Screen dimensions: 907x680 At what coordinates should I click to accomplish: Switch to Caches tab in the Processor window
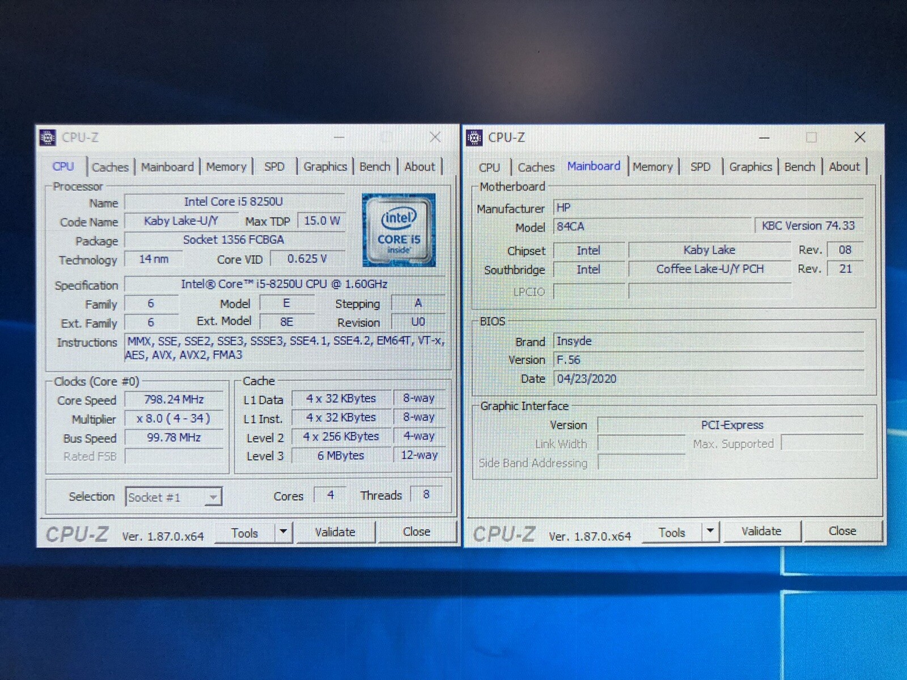[110, 167]
